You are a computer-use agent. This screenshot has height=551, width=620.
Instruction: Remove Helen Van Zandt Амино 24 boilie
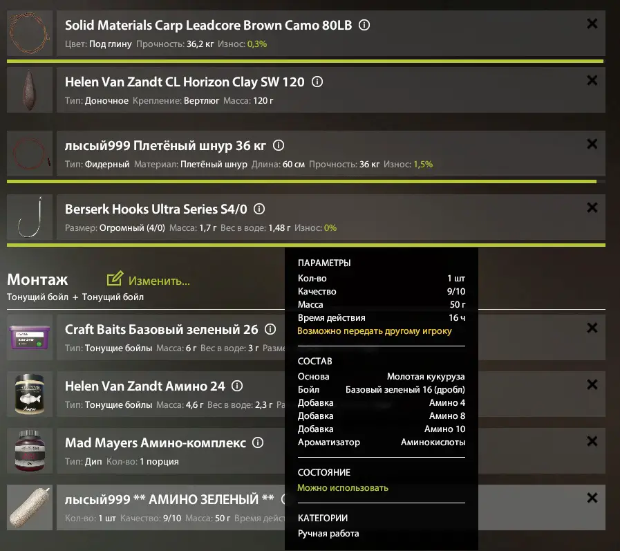592,384
